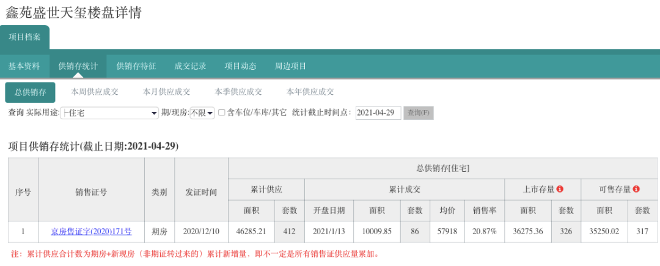Switch to 本月供应成交 sub-tab
Viewport: 660px width, 266px height.
167,92
